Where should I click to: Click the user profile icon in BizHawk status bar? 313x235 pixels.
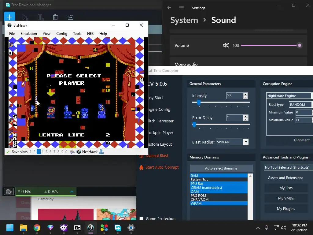click(x=101, y=152)
